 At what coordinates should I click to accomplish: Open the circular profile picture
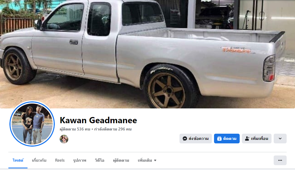32,124
